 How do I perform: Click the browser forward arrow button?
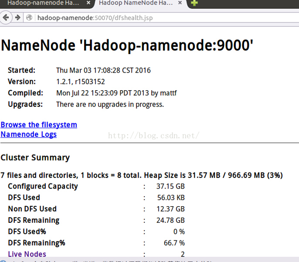point(18,18)
